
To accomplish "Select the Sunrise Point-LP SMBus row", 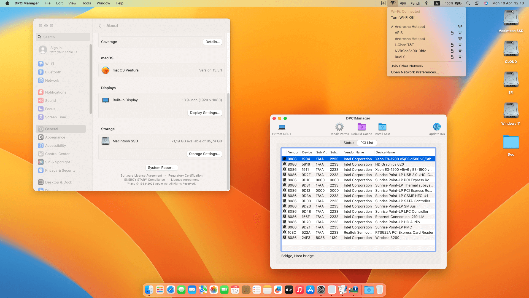I will point(358,206).
